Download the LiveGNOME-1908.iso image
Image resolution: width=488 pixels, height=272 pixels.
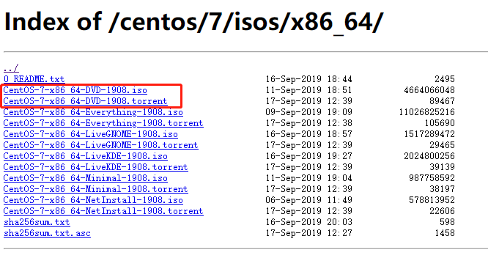click(x=91, y=134)
